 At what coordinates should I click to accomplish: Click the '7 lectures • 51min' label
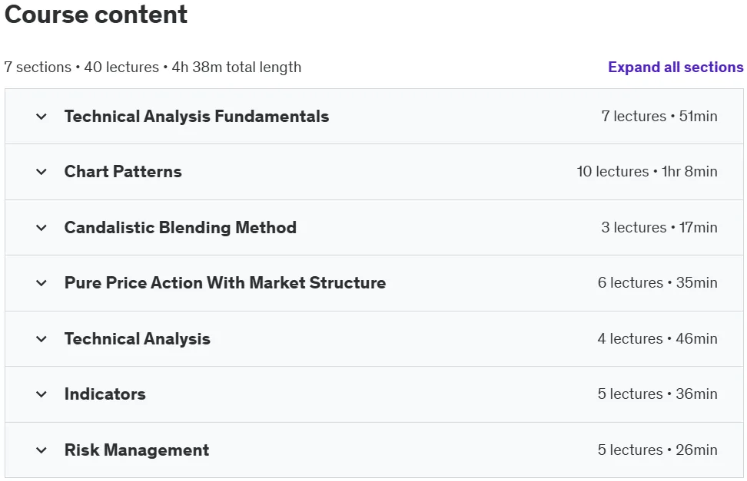coord(659,117)
